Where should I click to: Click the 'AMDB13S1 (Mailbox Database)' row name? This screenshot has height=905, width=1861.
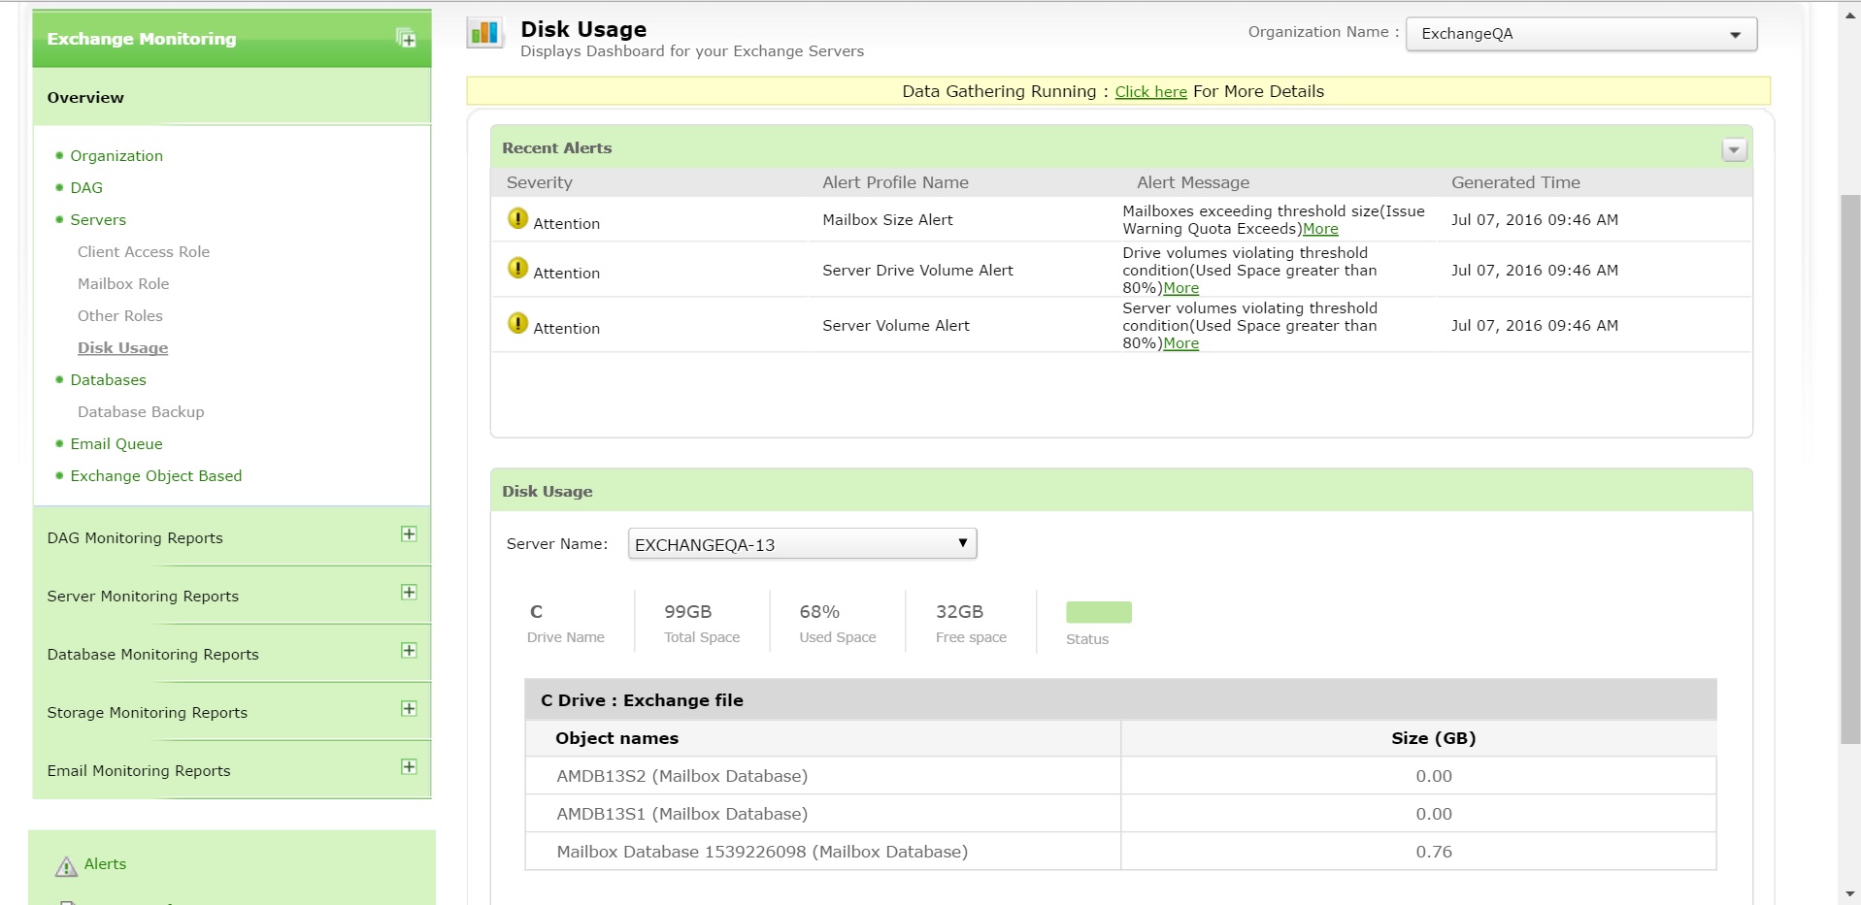click(681, 814)
